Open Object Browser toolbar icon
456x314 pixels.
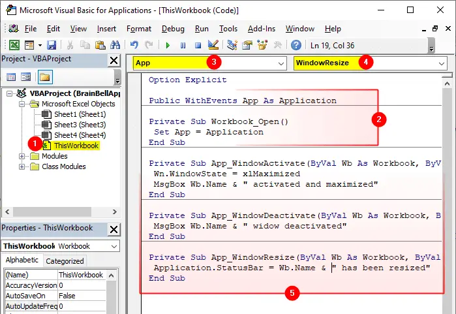click(262, 45)
